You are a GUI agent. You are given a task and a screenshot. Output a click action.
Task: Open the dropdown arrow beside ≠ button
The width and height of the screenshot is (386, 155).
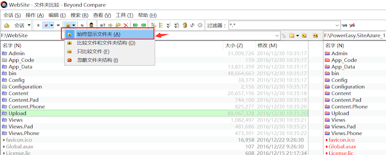coord(52,25)
